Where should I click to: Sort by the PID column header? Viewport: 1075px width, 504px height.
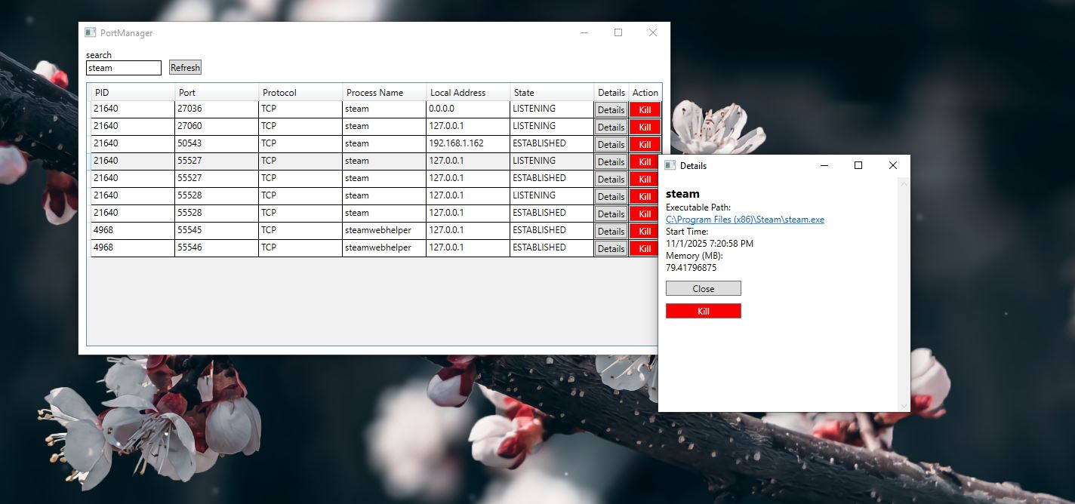(x=133, y=93)
